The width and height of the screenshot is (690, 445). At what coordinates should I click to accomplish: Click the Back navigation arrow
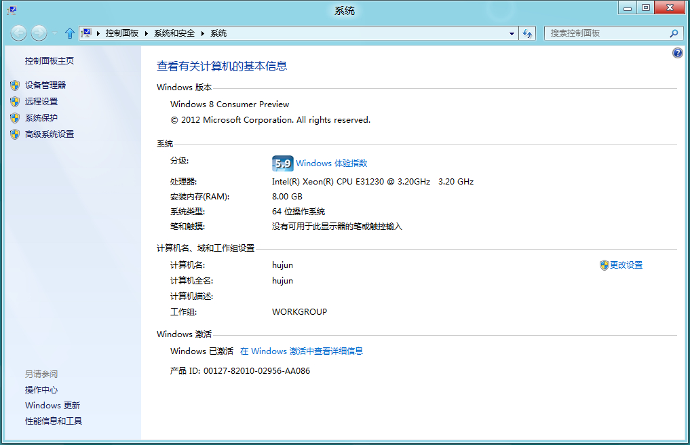[x=18, y=33]
